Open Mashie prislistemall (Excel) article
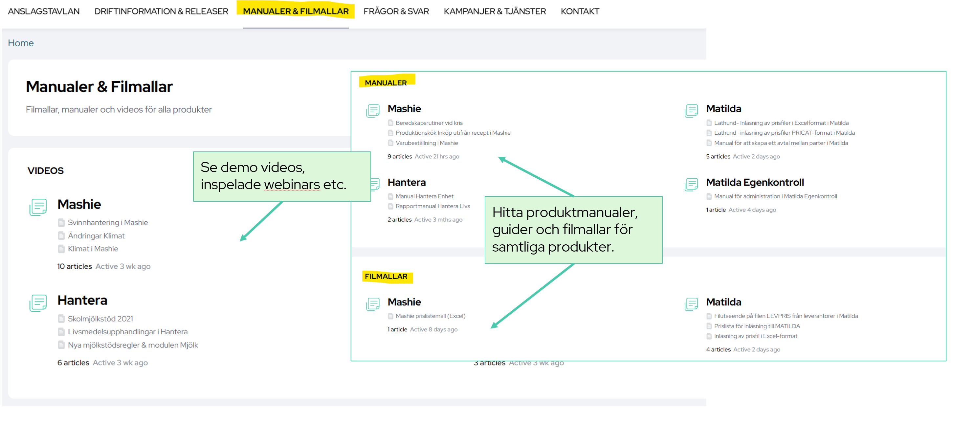Viewport: 953px width, 424px height. click(x=430, y=316)
